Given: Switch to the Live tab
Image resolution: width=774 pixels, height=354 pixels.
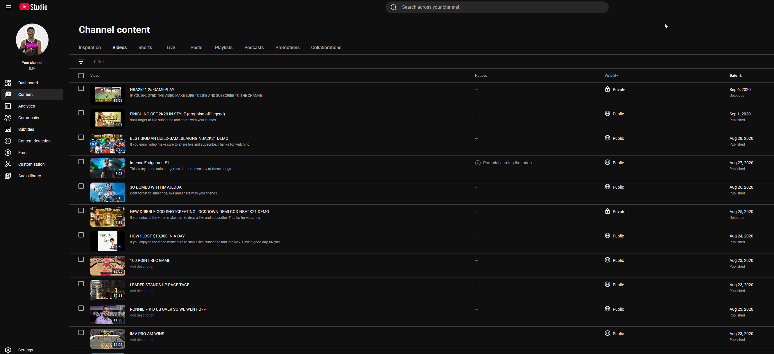Looking at the screenshot, I should pos(171,47).
